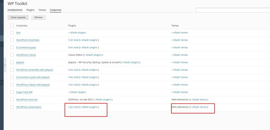Open the WordPress Essentials set link
Image resolution: width=270 pixels, height=130 pixels.
(x=28, y=40)
